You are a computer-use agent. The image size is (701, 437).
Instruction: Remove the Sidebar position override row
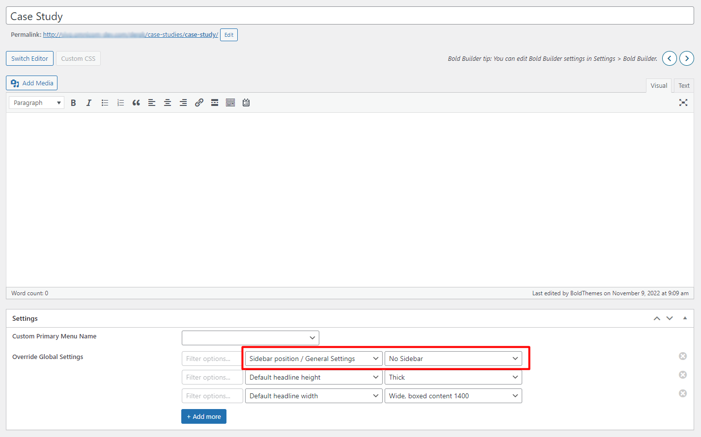pos(683,356)
